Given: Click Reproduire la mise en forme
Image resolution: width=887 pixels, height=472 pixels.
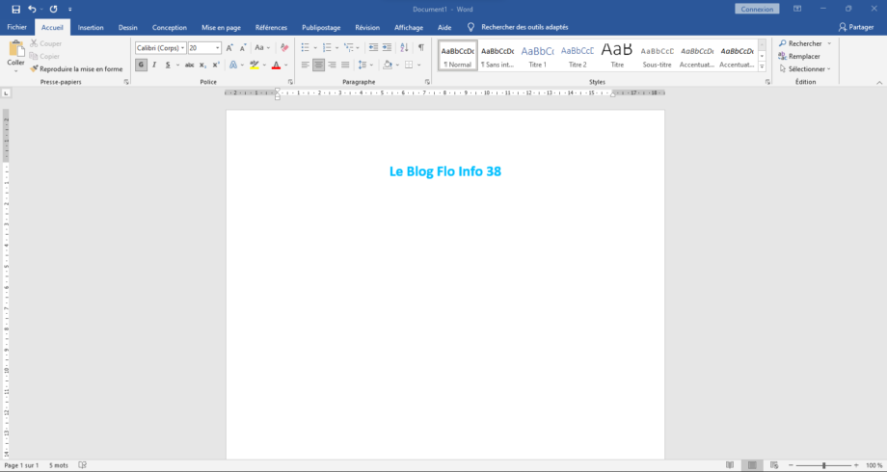Looking at the screenshot, I should pos(76,69).
